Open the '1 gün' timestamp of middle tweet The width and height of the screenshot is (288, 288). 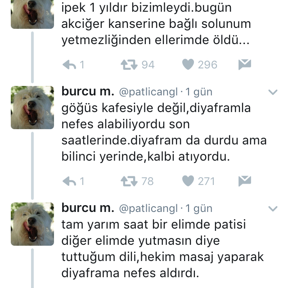[x=199, y=92]
